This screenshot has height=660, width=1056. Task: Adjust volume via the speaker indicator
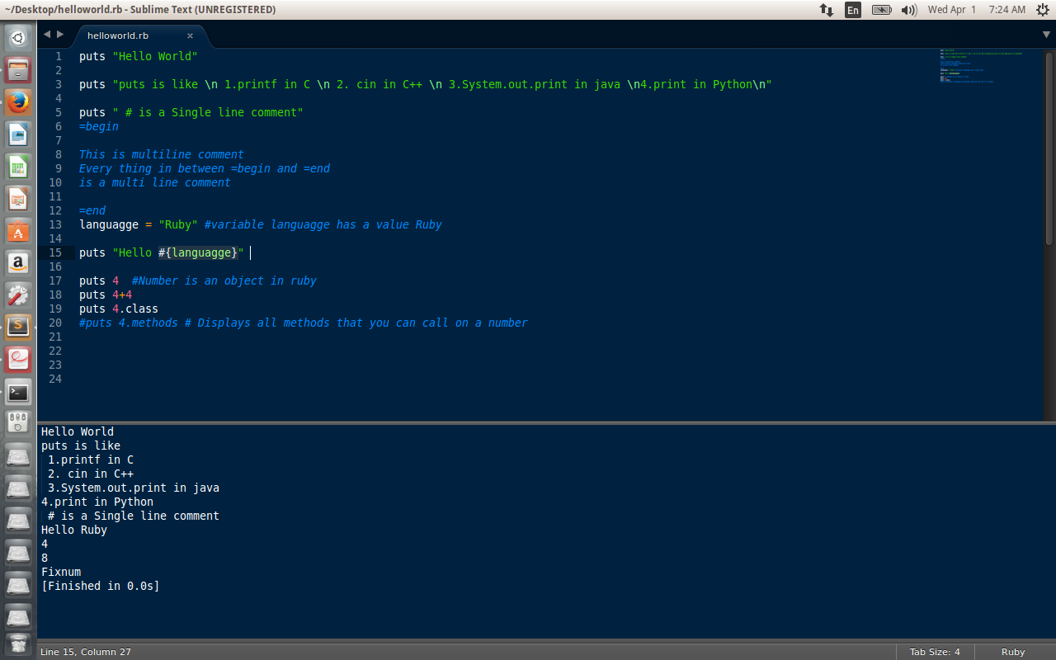click(x=909, y=9)
